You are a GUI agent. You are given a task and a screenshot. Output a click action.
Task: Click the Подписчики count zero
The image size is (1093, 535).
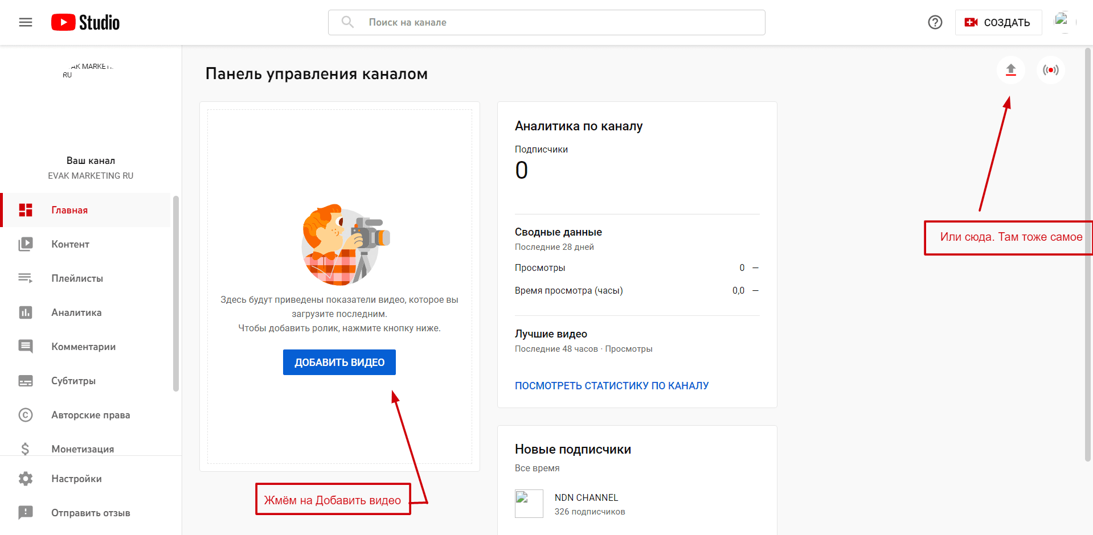point(522,170)
